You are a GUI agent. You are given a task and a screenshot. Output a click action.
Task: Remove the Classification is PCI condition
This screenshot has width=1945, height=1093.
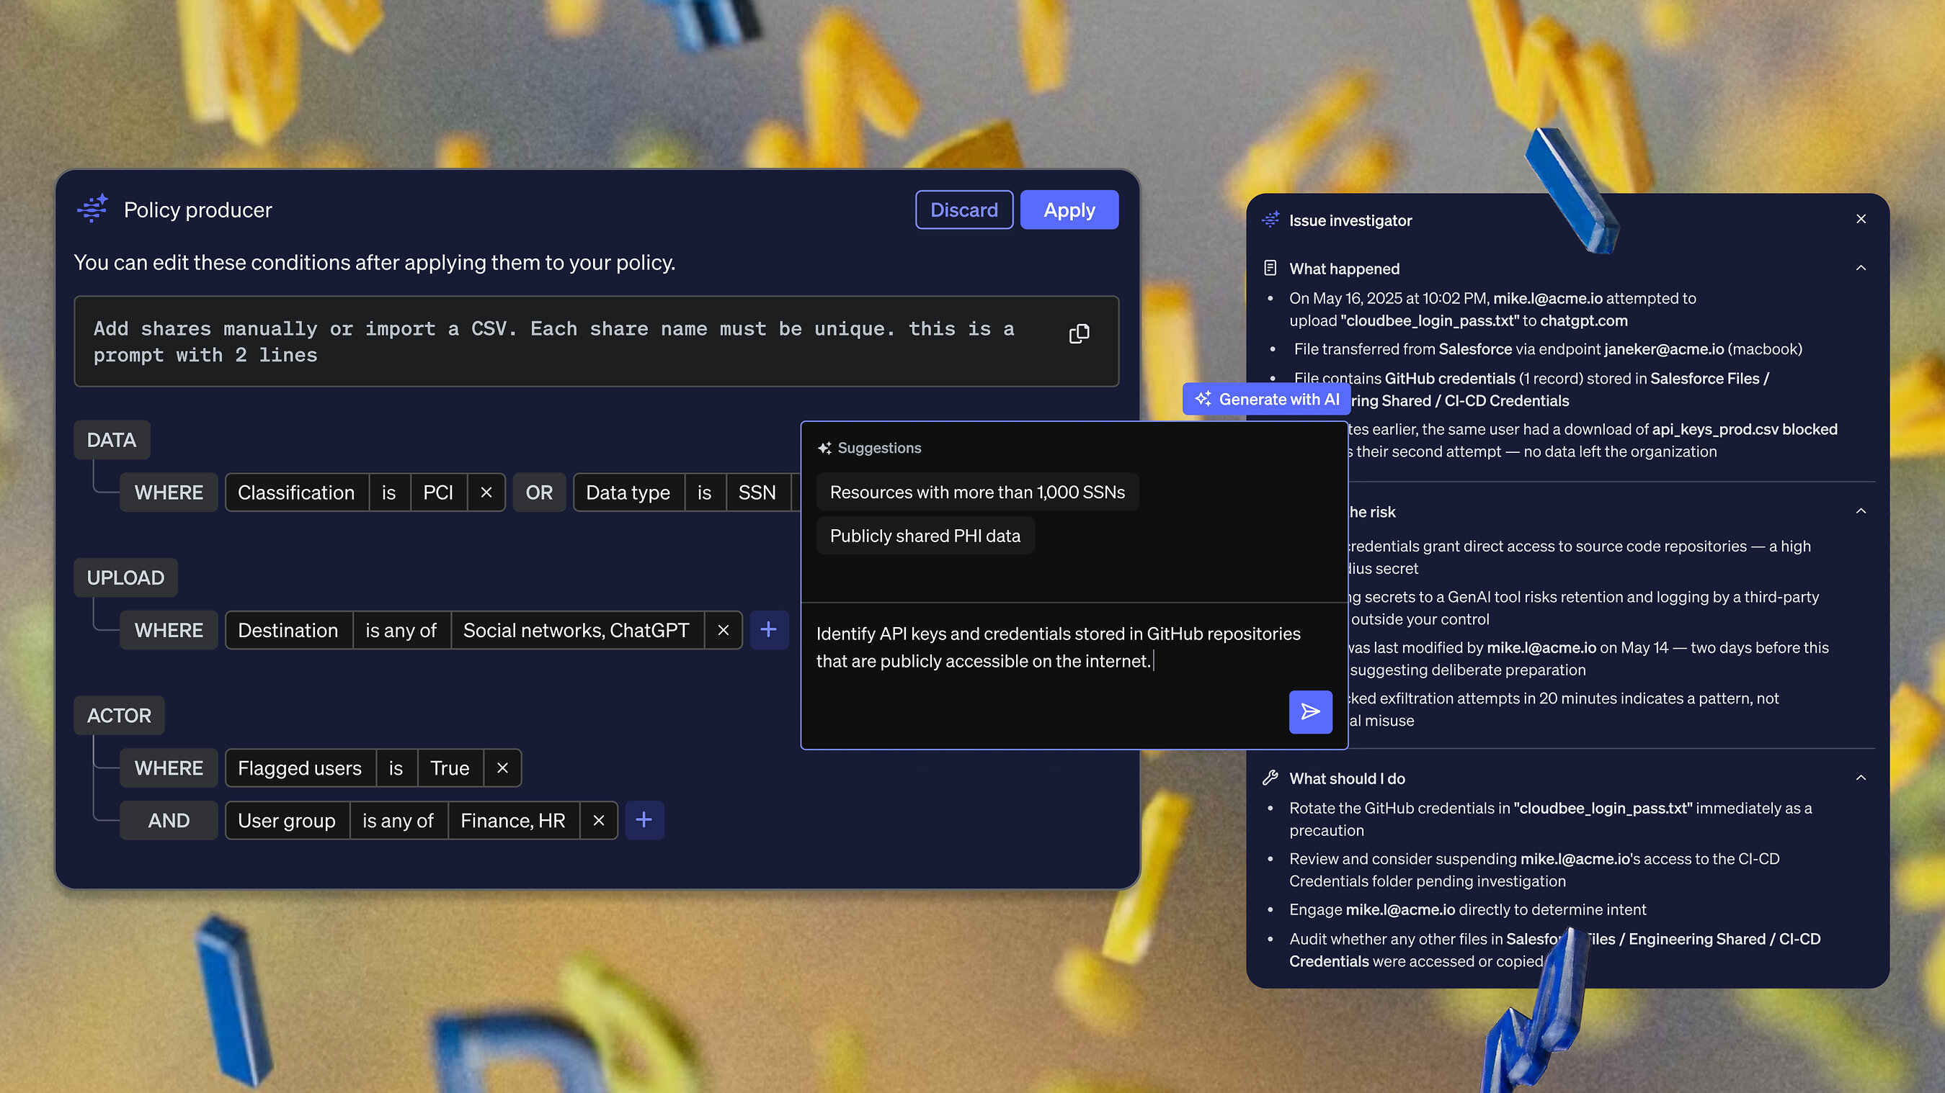(486, 492)
